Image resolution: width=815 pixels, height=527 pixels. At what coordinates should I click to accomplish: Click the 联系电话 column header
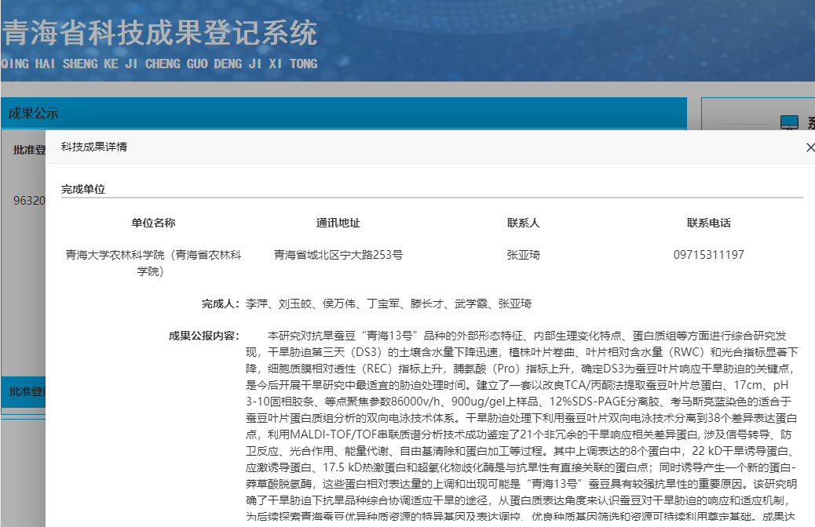pos(708,223)
